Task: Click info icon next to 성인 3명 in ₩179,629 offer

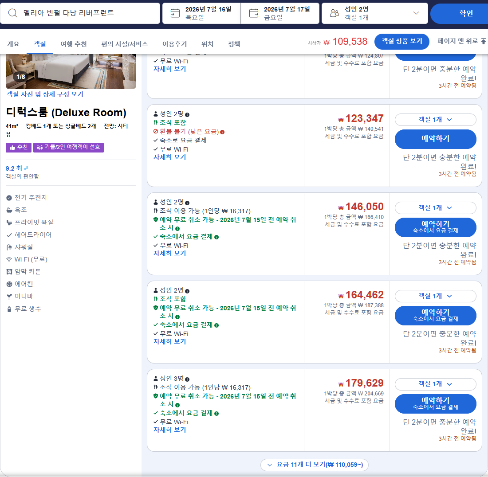Action: click(x=187, y=379)
